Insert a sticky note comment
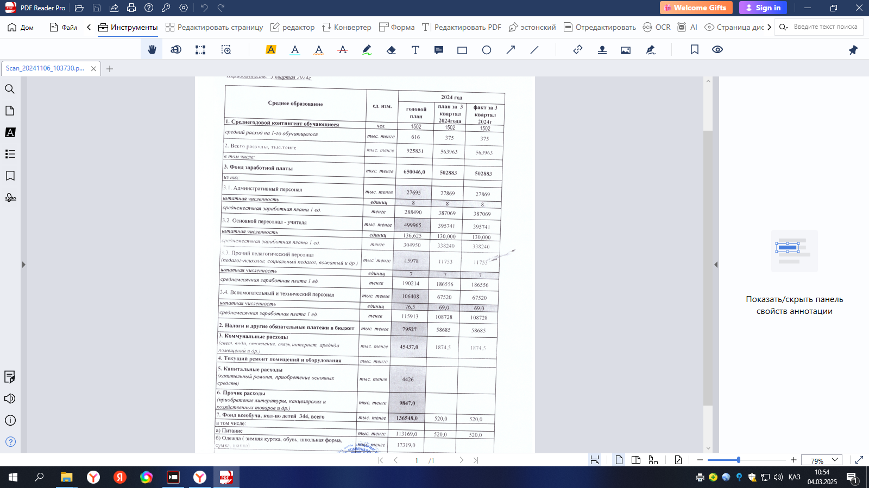Screen dimensions: 869x488 pos(438,50)
